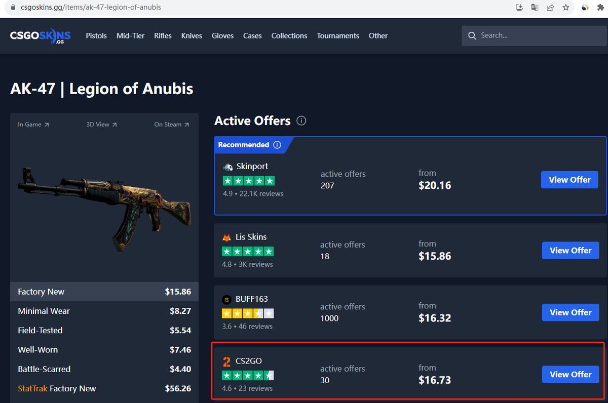This screenshot has height=403, width=608.
Task: Click the browser translate icon
Action: 535,8
